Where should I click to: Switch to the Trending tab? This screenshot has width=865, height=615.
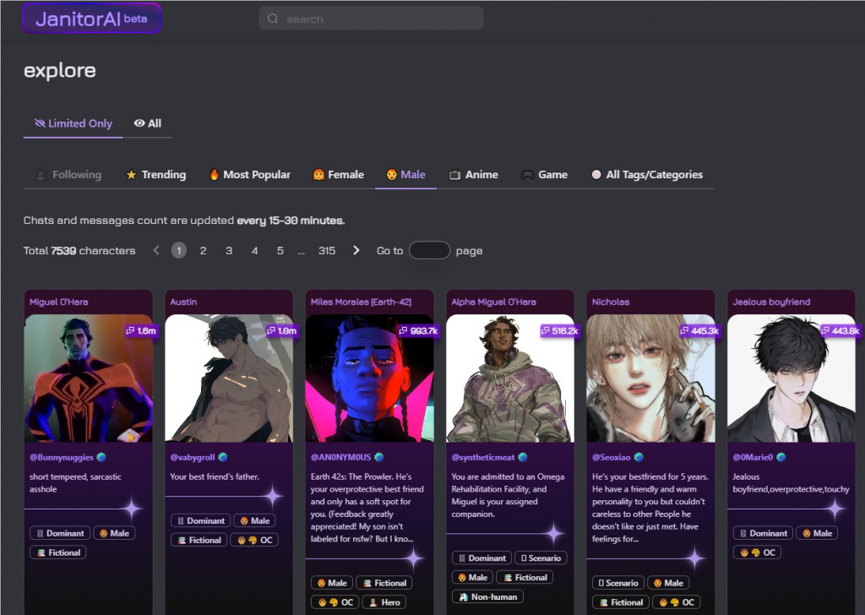(155, 175)
